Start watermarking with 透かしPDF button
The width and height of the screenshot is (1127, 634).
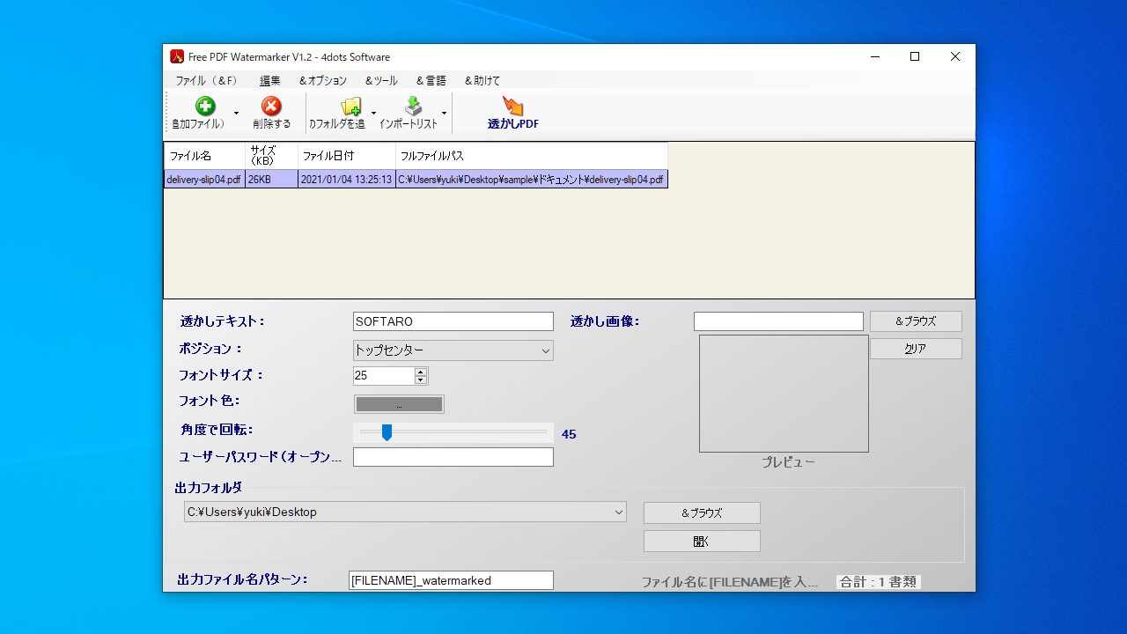pyautogui.click(x=513, y=114)
